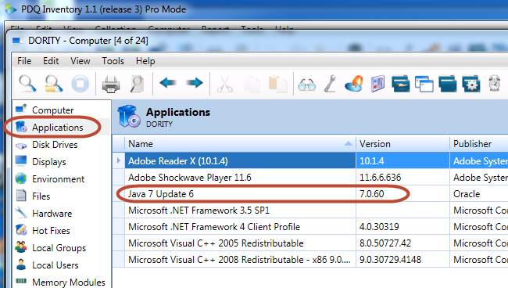Select Microsoft Visual C++ 2008 Redistributable row
The width and height of the screenshot is (508, 288).
[310, 260]
